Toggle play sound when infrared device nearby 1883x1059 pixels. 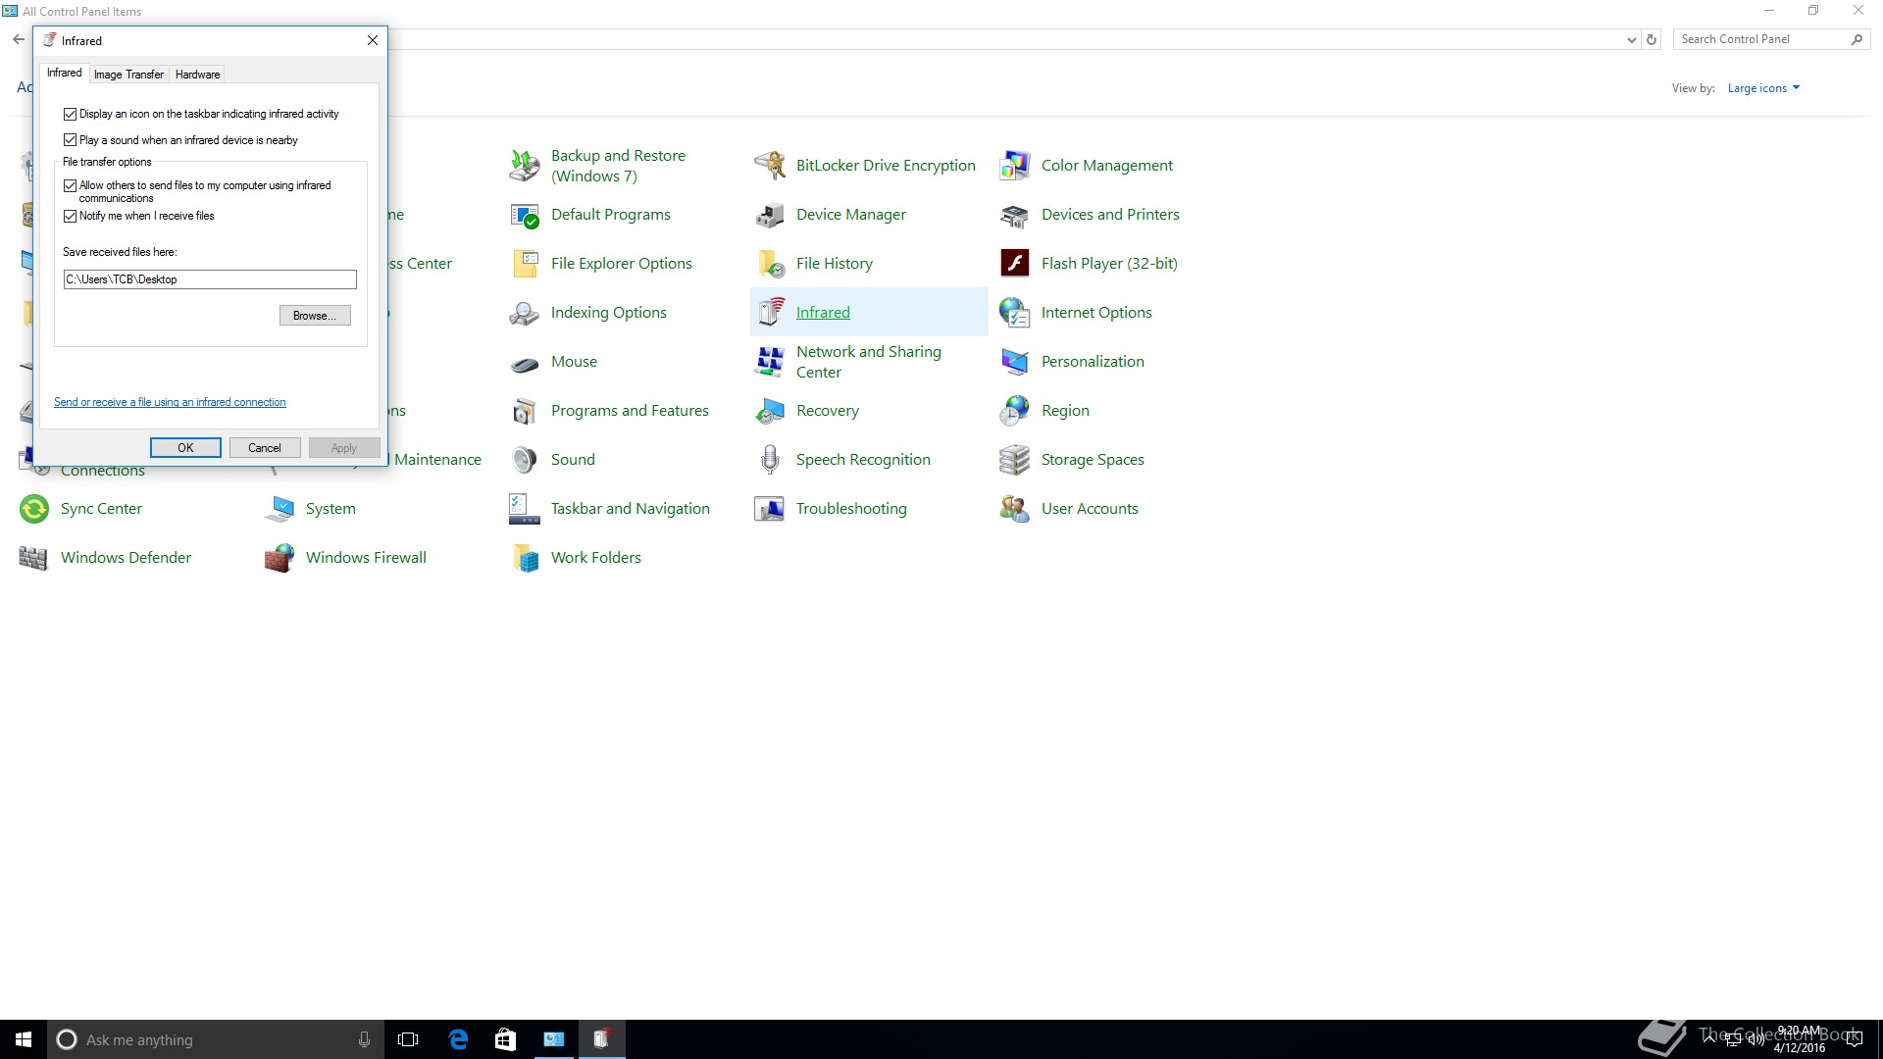point(70,140)
